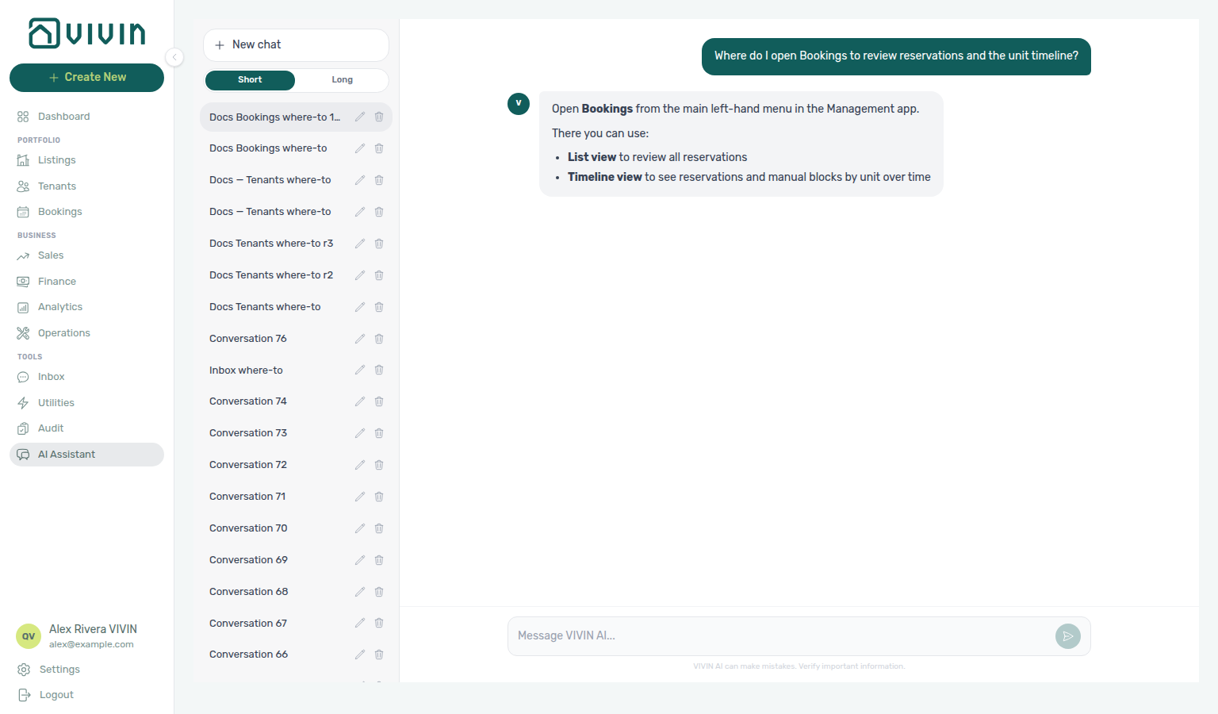
Task: Delete Conversation 67
Action: click(x=379, y=624)
